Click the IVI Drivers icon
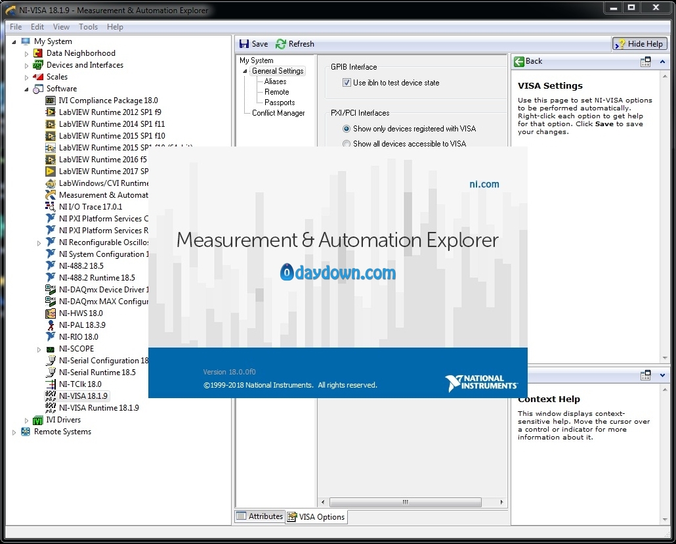Image resolution: width=676 pixels, height=544 pixels. tap(38, 420)
